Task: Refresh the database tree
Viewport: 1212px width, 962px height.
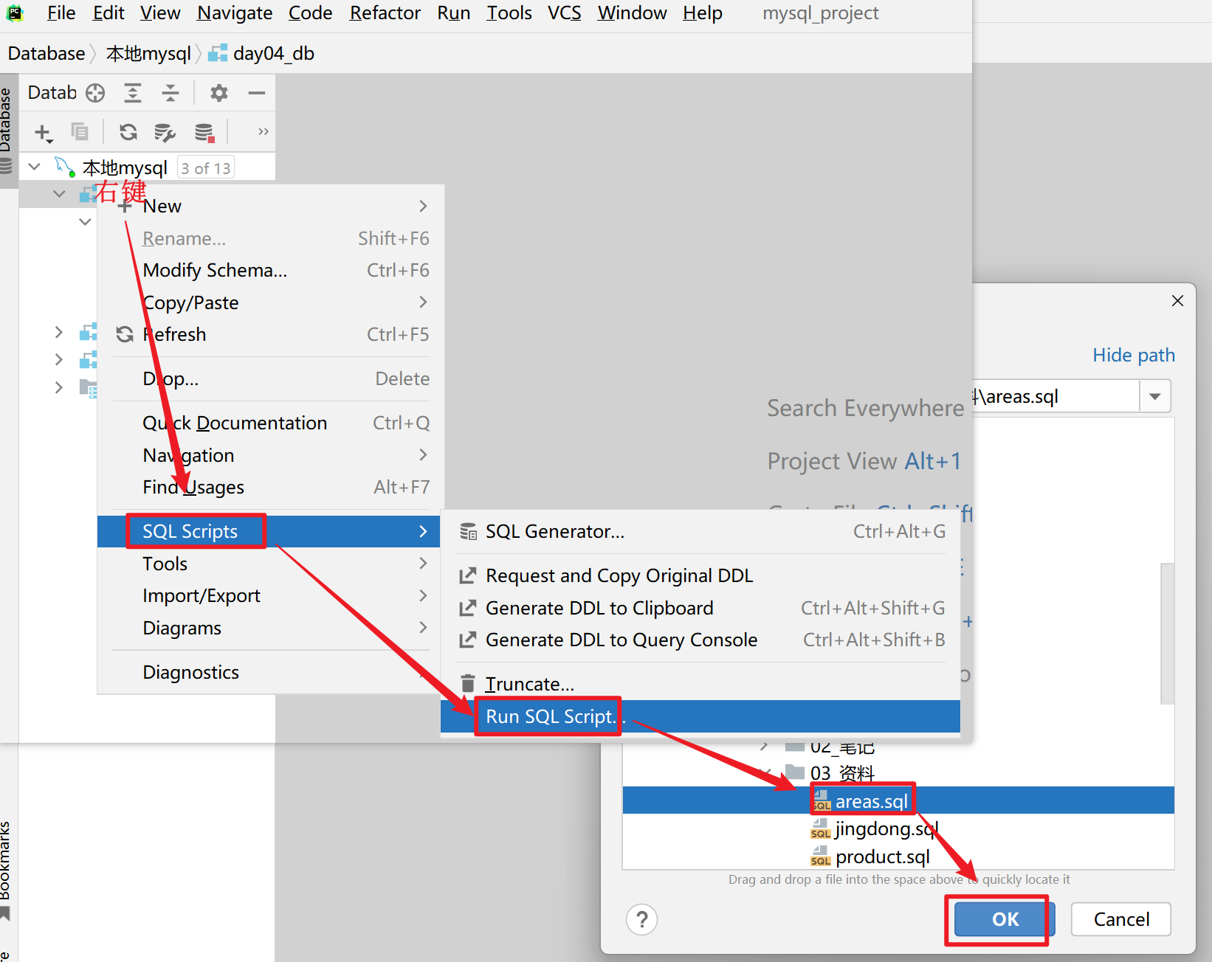Action: click(x=128, y=132)
